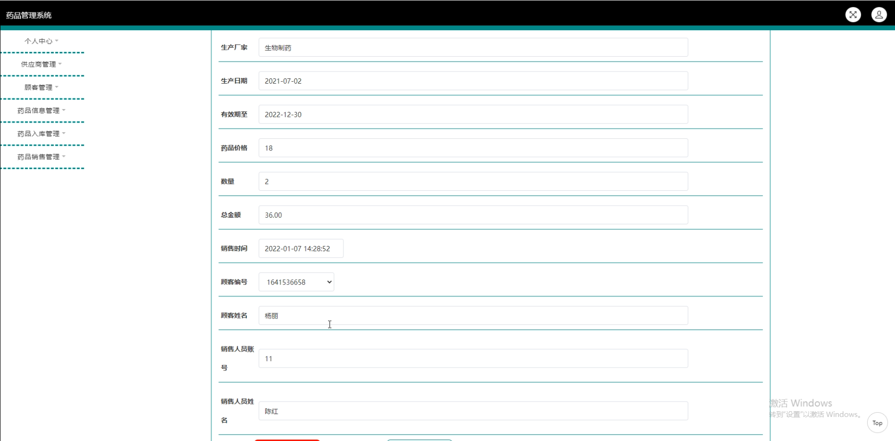
Task: Click the 顾客姓名 input field
Action: click(x=473, y=316)
